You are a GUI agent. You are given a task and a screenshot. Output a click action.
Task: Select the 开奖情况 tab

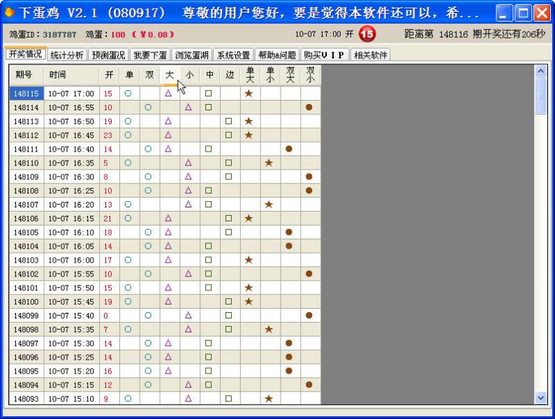pyautogui.click(x=25, y=54)
